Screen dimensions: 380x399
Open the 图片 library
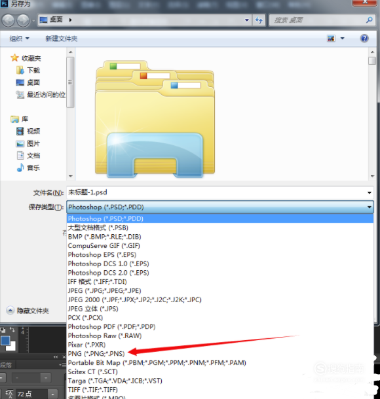tap(28, 143)
